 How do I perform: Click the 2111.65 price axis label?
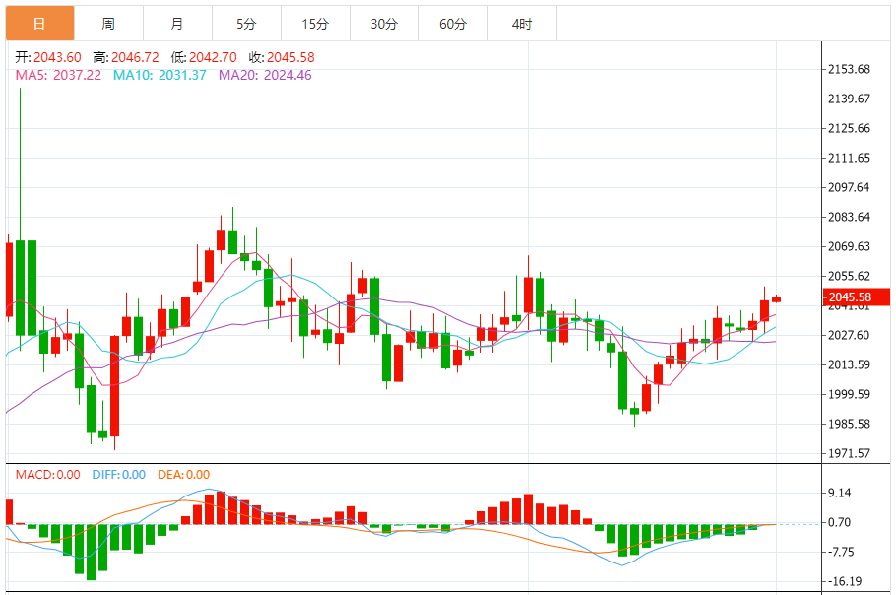click(849, 158)
